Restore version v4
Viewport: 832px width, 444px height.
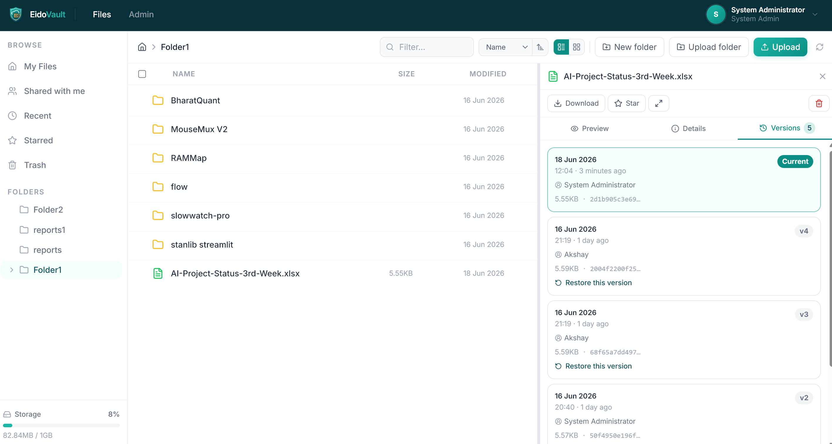(x=593, y=283)
